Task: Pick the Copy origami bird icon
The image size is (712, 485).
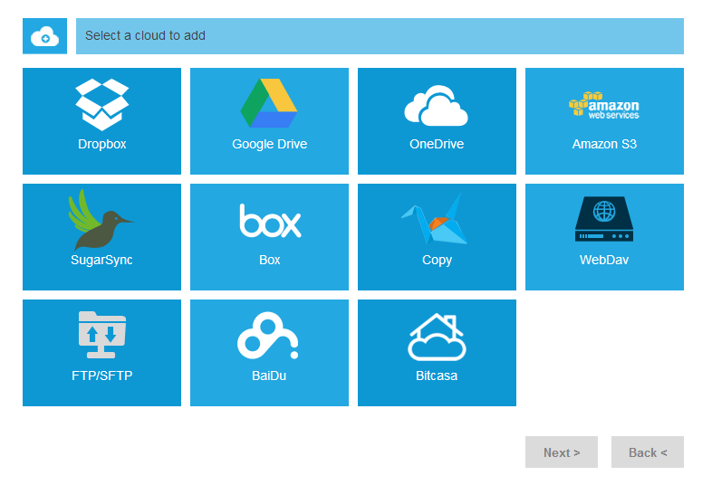Action: (x=435, y=219)
